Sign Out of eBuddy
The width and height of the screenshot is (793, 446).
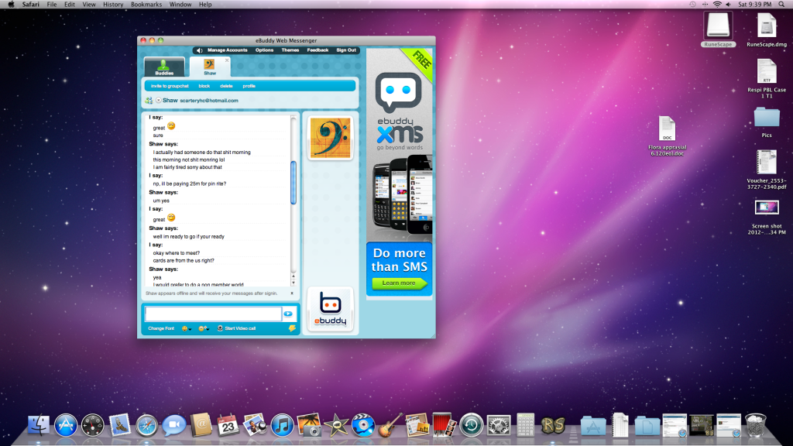pos(346,50)
